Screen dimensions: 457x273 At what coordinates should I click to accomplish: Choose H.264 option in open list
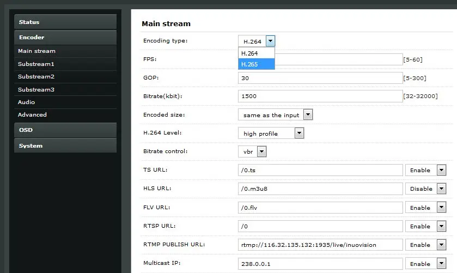click(257, 53)
